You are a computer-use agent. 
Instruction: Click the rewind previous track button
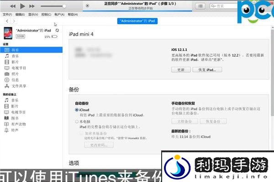coord(13,6)
